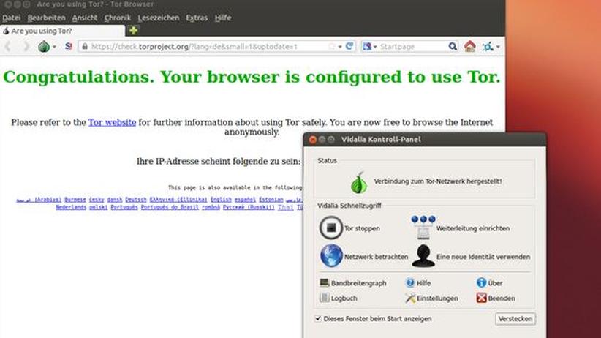Click 'Ihre IP-Adresse scheint folgende zu sein' text
This screenshot has height=338, width=601.
pos(219,161)
